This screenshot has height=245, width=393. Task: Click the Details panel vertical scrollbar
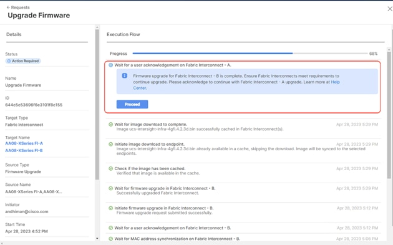[x=97, y=105]
